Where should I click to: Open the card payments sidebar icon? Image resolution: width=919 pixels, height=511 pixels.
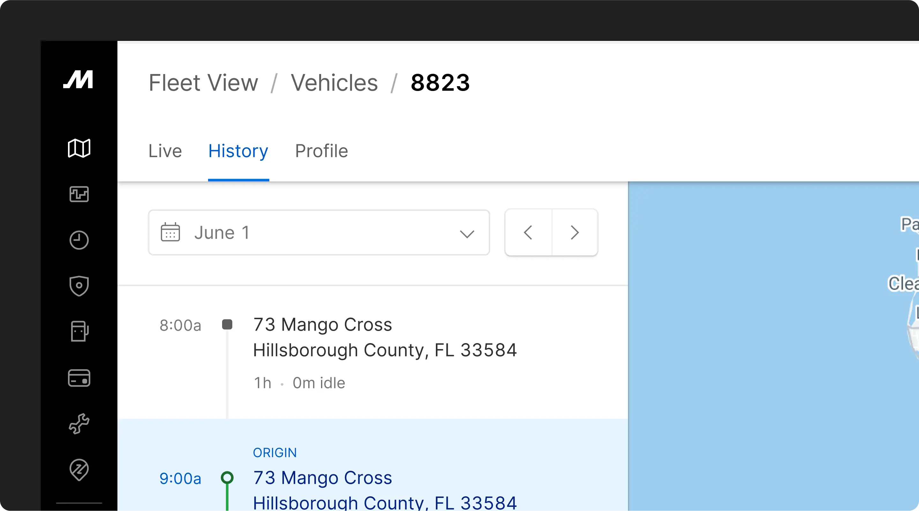click(x=79, y=378)
